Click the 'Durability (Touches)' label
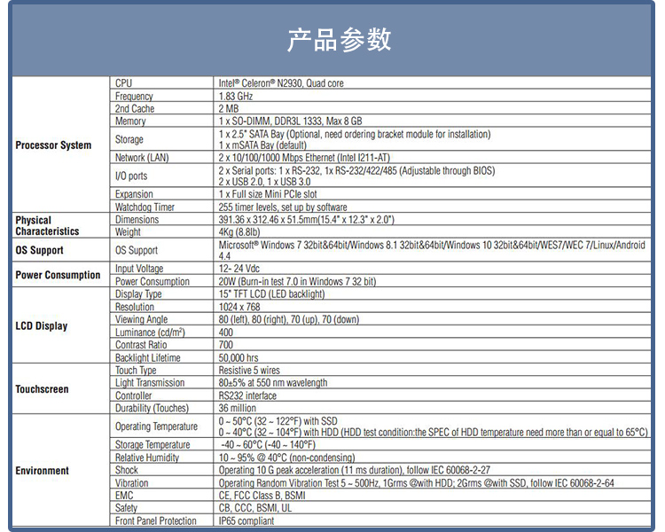665x532 pixels. (152, 408)
